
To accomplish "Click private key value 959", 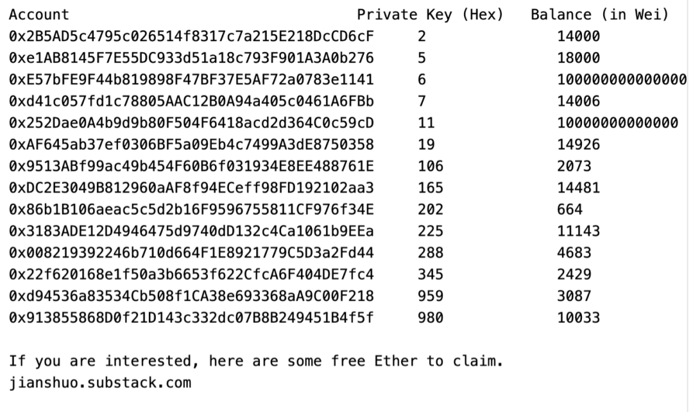I will (x=431, y=296).
